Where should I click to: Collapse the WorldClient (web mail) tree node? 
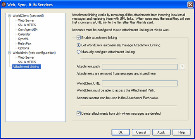(x=9, y=16)
